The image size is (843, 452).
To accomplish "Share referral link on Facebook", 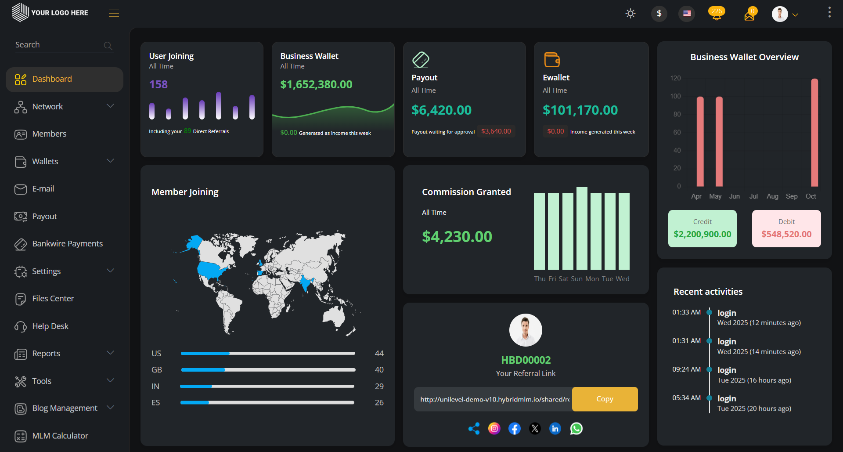I will [x=514, y=428].
